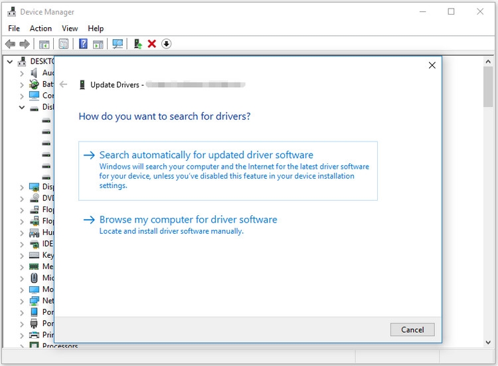This screenshot has height=366, width=498.
Task: Select the first disk drive under Disk drives
Action: 46,121
